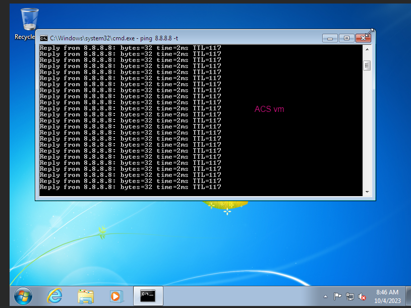411x308 pixels.
Task: Maximize the cmd.exe ping window
Action: click(346, 38)
